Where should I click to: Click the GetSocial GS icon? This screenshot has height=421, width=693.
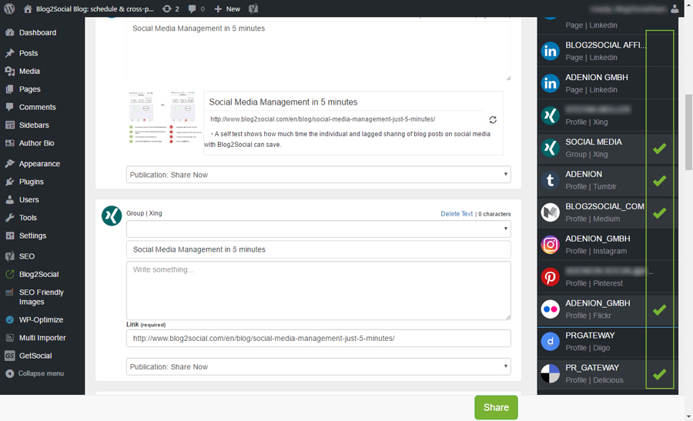pos(10,356)
